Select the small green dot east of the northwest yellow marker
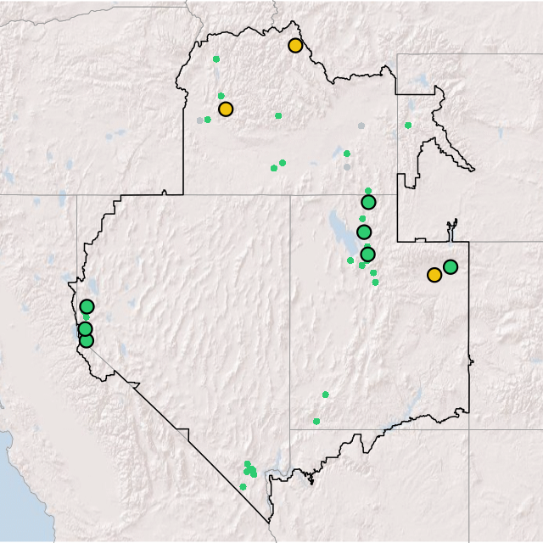The width and height of the screenshot is (543, 543). pos(278,115)
